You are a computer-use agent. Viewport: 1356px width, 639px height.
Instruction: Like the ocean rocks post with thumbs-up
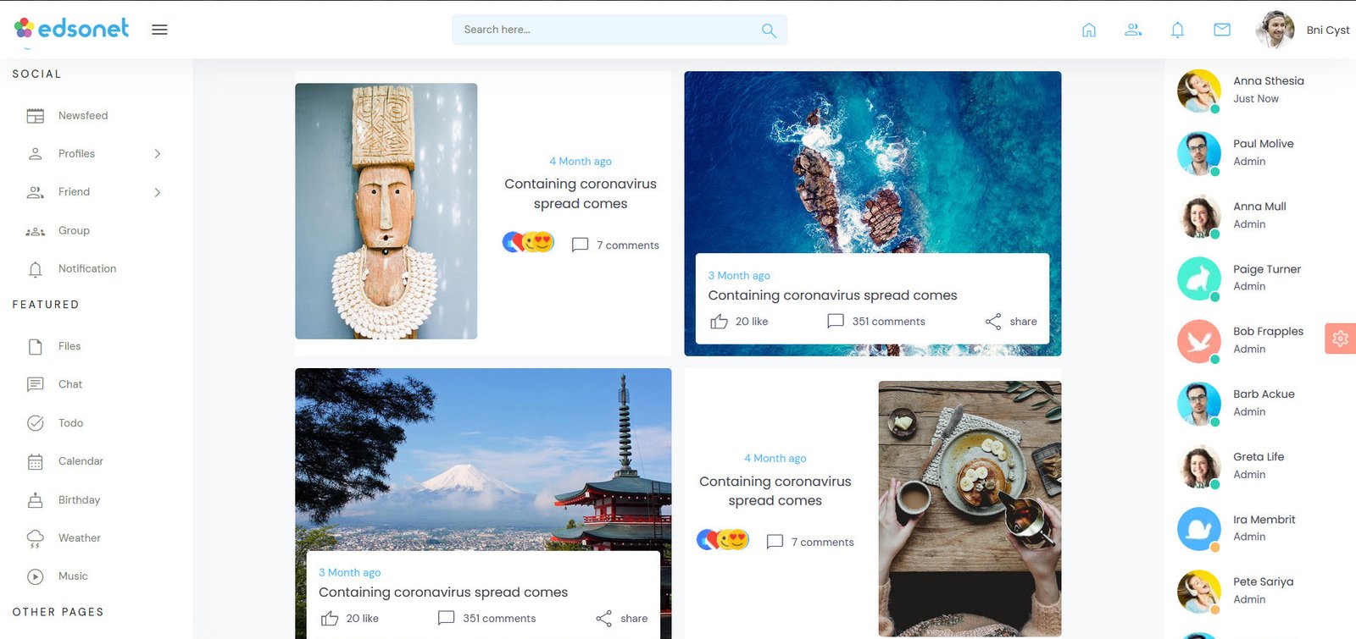[720, 322]
